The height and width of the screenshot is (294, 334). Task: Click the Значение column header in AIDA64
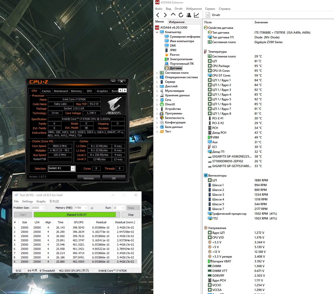click(x=261, y=22)
